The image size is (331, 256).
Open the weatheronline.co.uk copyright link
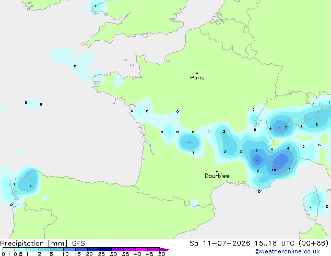click(x=287, y=251)
